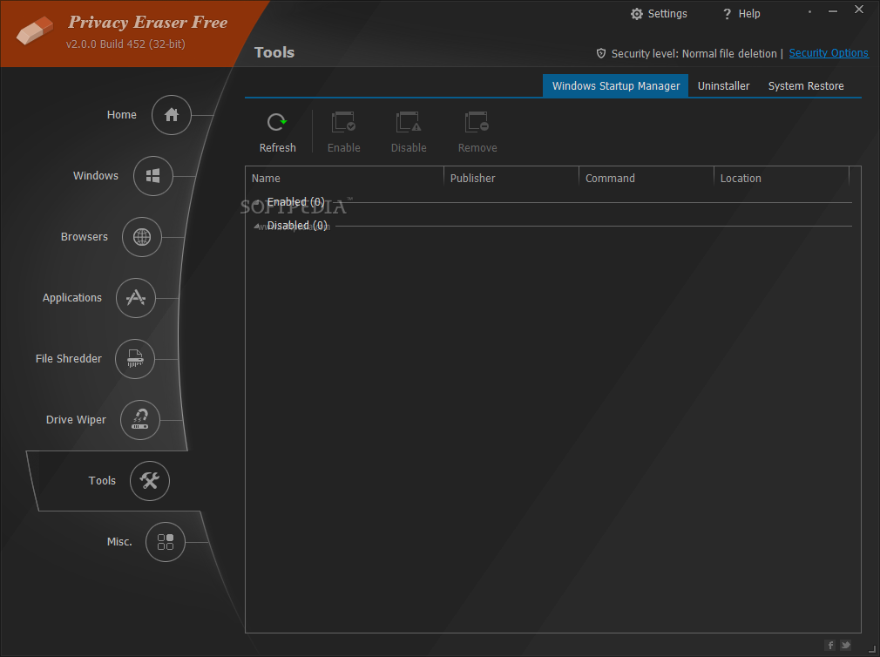880x657 pixels.
Task: Click the Home sidebar label
Action: (122, 114)
